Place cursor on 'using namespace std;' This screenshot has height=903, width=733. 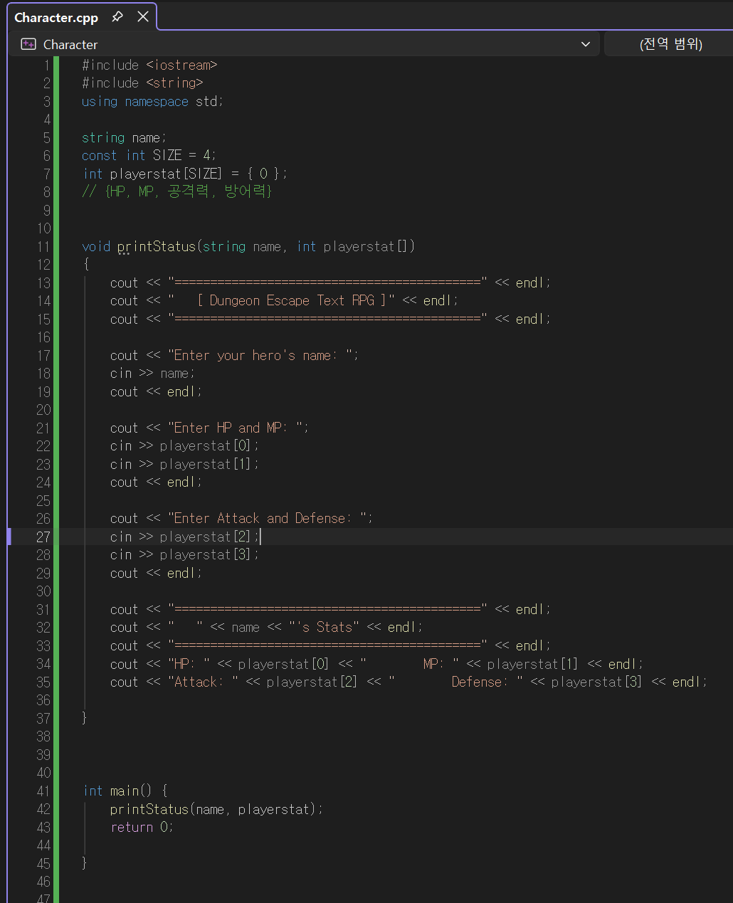152,101
